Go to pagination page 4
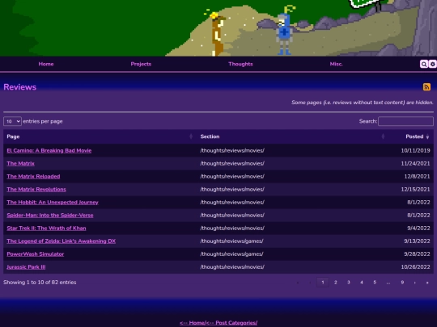This screenshot has height=327, width=437. click(x=362, y=283)
